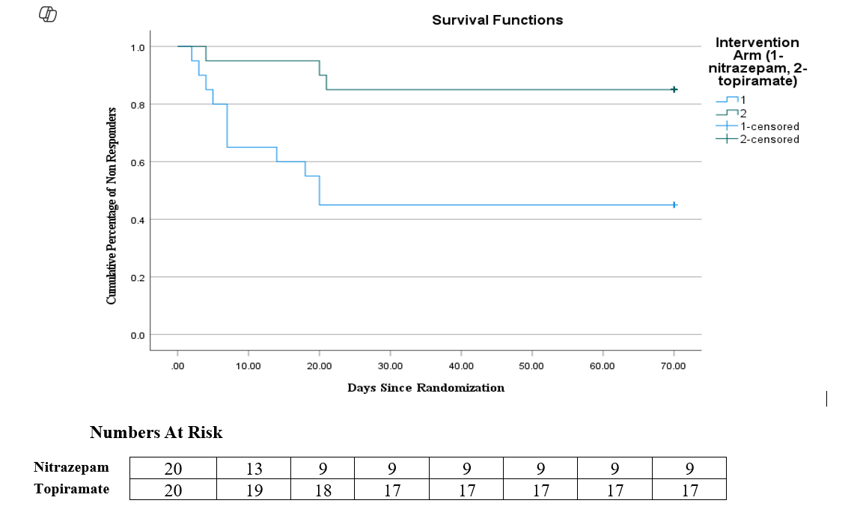Select the light blue arm 1 legend swatch

(727, 100)
